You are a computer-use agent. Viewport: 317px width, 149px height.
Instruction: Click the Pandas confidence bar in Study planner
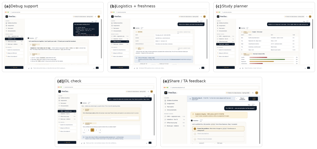[272, 59]
